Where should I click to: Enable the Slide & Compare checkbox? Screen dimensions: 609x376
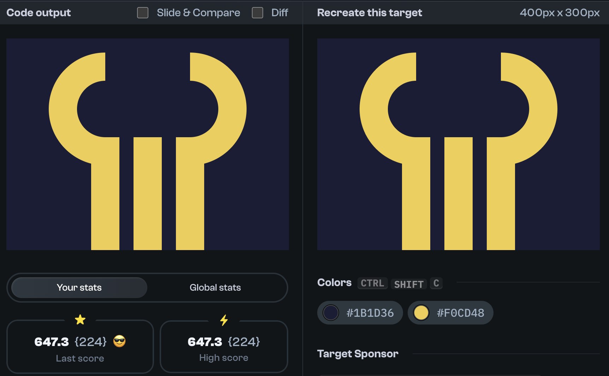(x=143, y=13)
